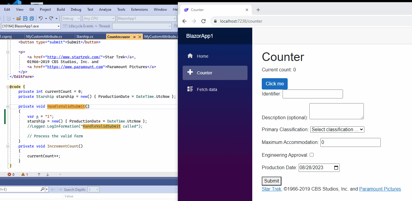Open the BlazorApp1 startup project dropdown
412x201 pixels.
147,18
